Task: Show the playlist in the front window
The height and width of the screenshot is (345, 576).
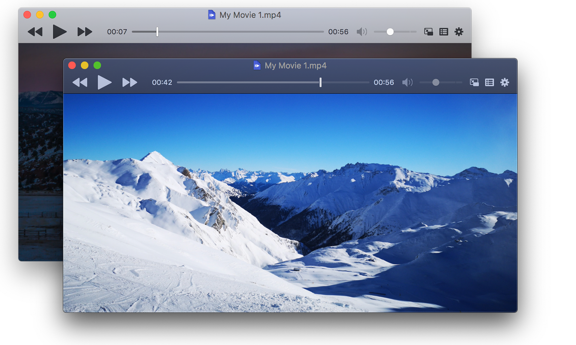Action: click(489, 82)
